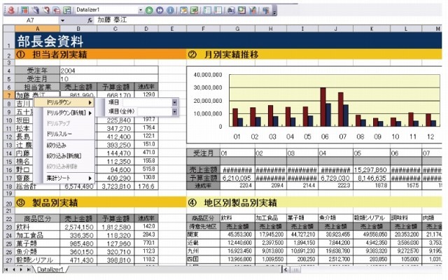Screen dimensions: 448x280
Task: Expand the 集計ソート submenu arrow
Action: [90, 178]
